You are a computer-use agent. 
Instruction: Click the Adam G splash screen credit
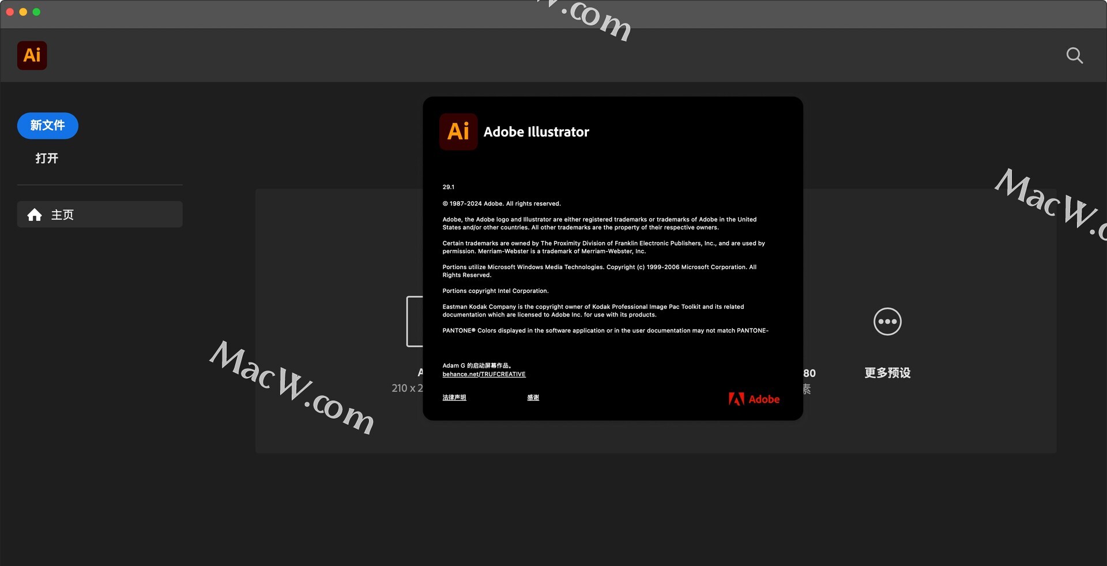coord(477,366)
